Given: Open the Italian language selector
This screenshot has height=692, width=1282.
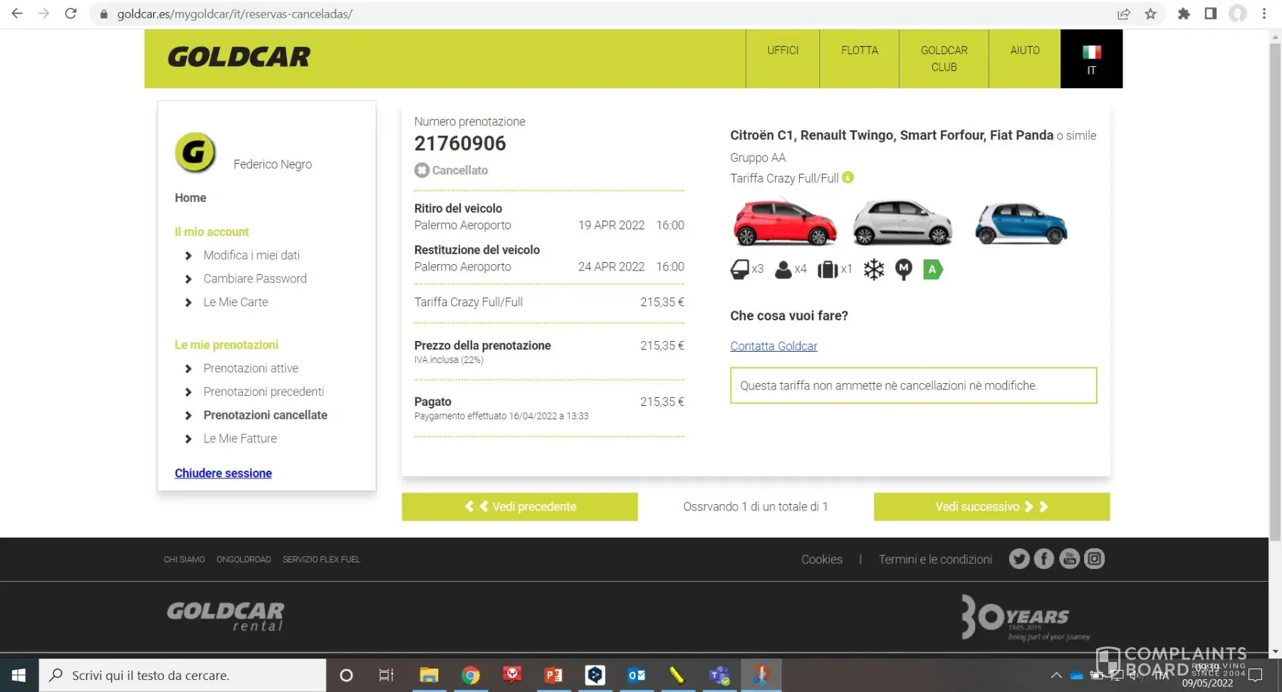Looking at the screenshot, I should tap(1091, 59).
